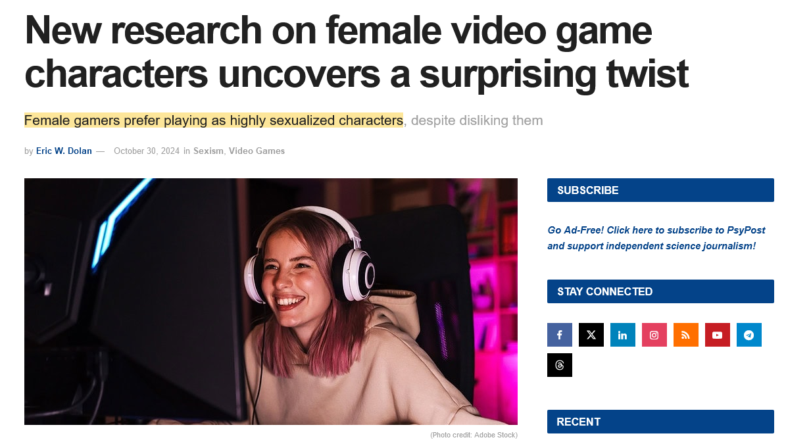The height and width of the screenshot is (444, 811).
Task: Click the Adobe Stock photo credit caption
Action: tap(474, 435)
